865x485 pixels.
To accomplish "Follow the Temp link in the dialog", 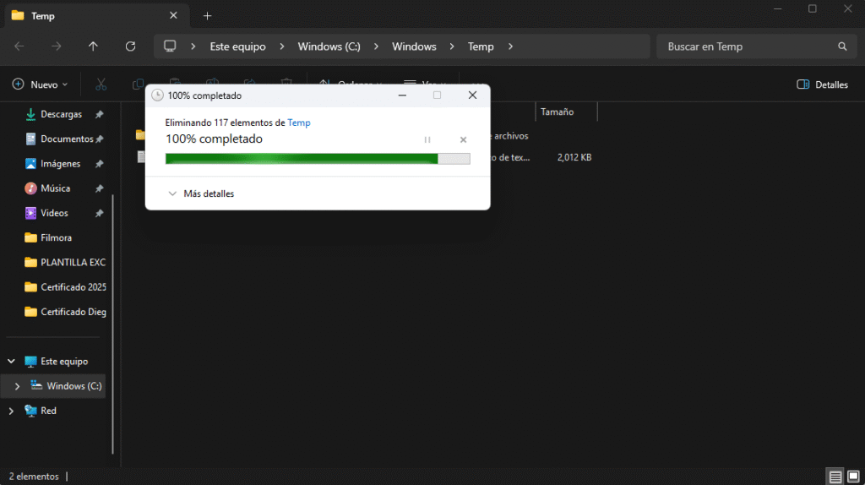I will point(299,123).
